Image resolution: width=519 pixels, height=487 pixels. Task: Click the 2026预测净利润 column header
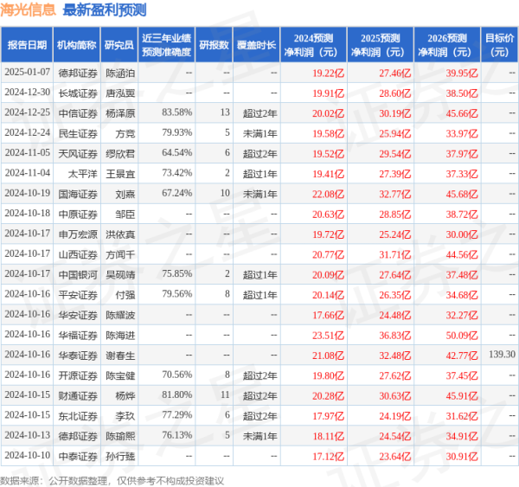click(447, 45)
